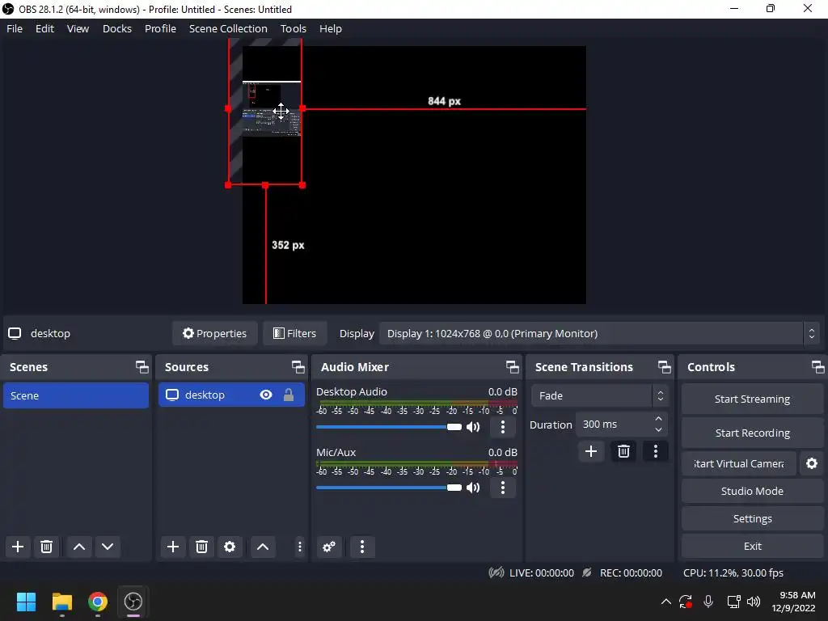Move scene down in Scenes panel
The image size is (828, 621).
(108, 547)
